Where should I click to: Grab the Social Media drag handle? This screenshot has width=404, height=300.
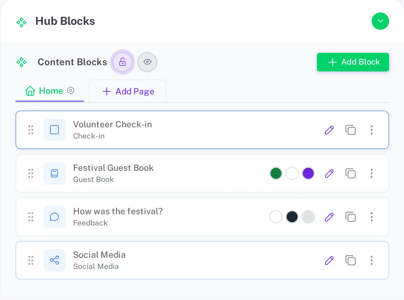pyautogui.click(x=31, y=260)
